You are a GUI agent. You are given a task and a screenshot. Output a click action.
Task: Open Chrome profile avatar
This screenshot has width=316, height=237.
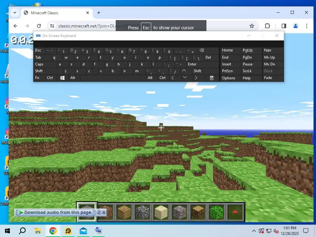pos(295,26)
